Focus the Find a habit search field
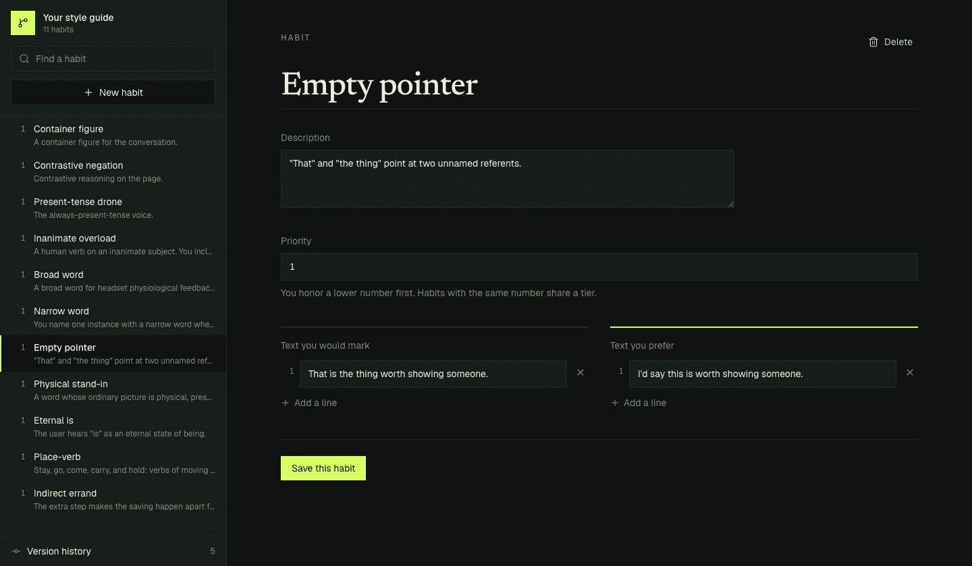The width and height of the screenshot is (972, 566). (113, 59)
